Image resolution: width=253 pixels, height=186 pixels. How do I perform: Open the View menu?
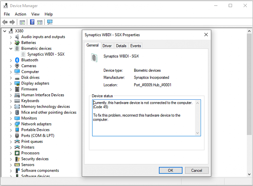click(x=35, y=14)
